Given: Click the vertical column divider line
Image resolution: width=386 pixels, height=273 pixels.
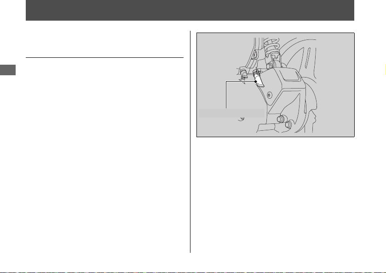Looking at the screenshot, I should coord(190,142).
